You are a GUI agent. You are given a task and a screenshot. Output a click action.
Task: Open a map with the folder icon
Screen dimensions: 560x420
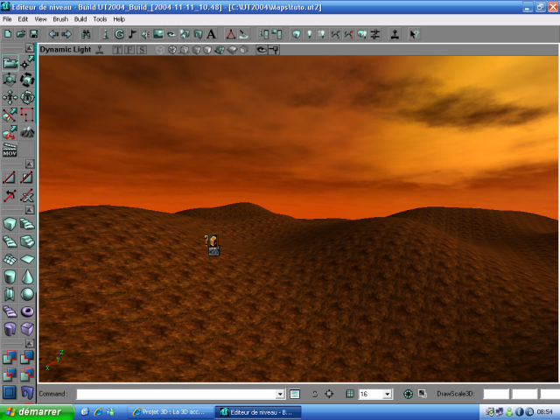pyautogui.click(x=21, y=34)
